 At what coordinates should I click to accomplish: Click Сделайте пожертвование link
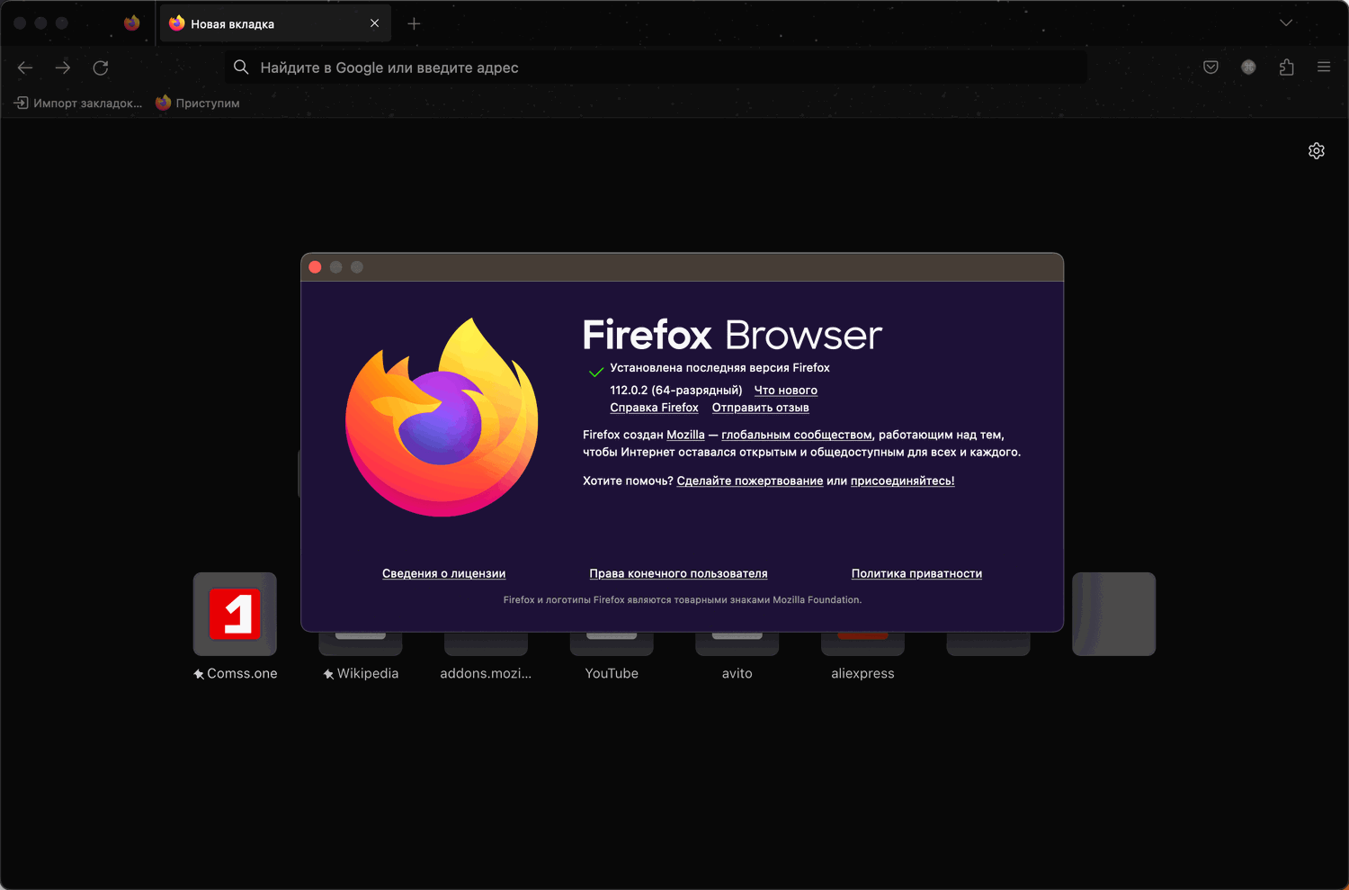[x=750, y=481]
